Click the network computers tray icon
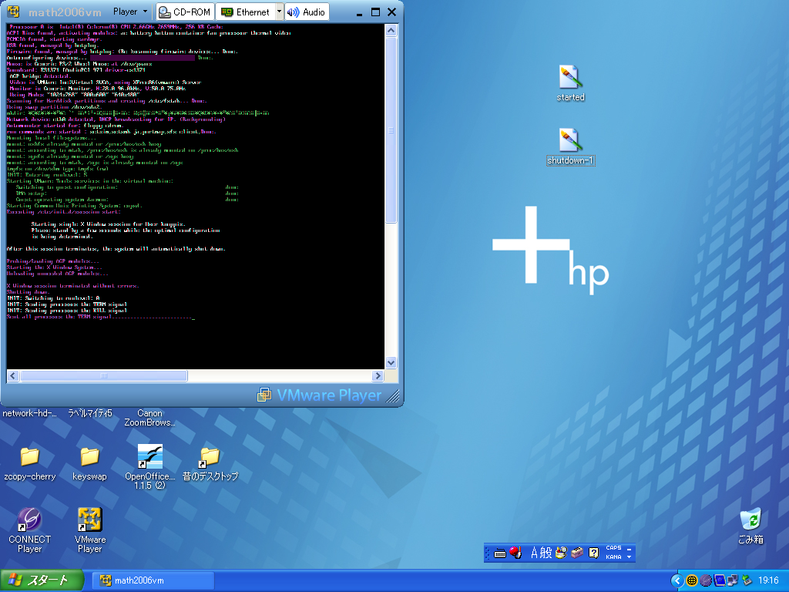Screen dimensions: 789x592 point(734,580)
